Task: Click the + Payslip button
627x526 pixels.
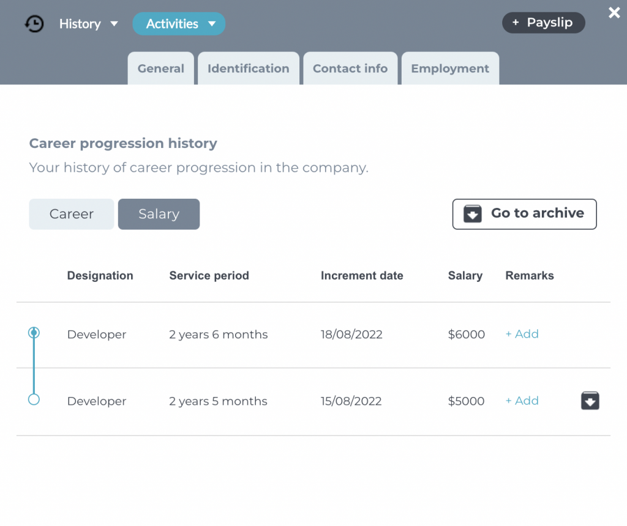Action: pyautogui.click(x=544, y=22)
